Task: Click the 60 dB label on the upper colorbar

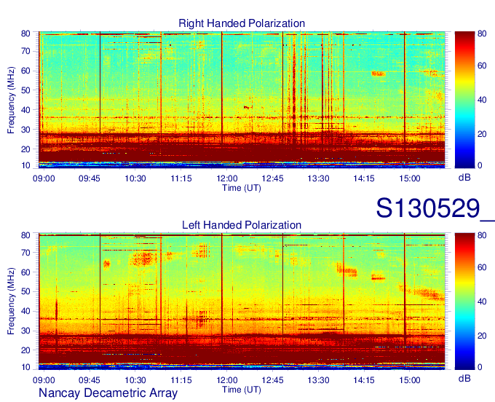Action: (482, 66)
